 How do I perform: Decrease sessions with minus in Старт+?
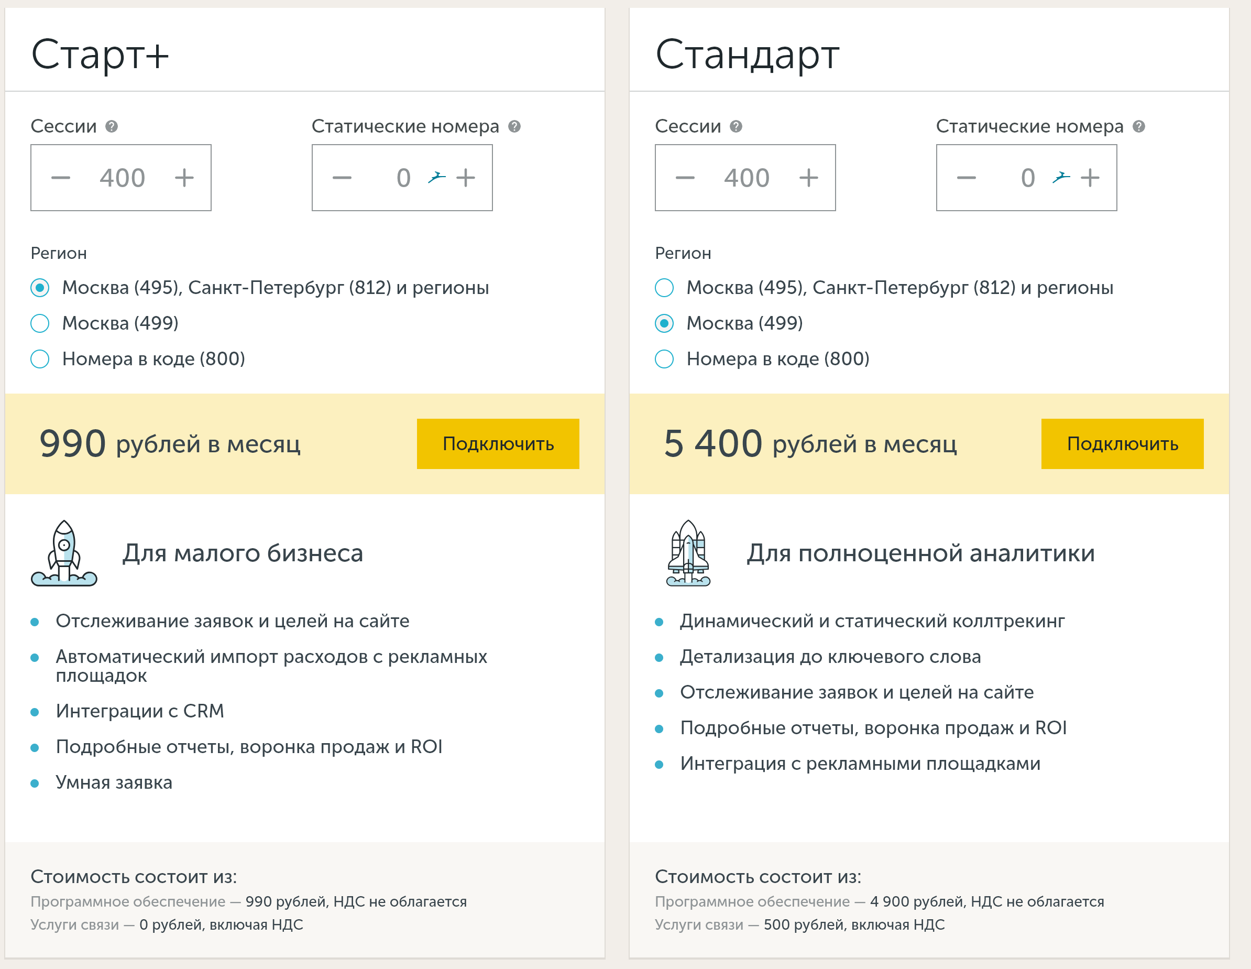click(61, 178)
